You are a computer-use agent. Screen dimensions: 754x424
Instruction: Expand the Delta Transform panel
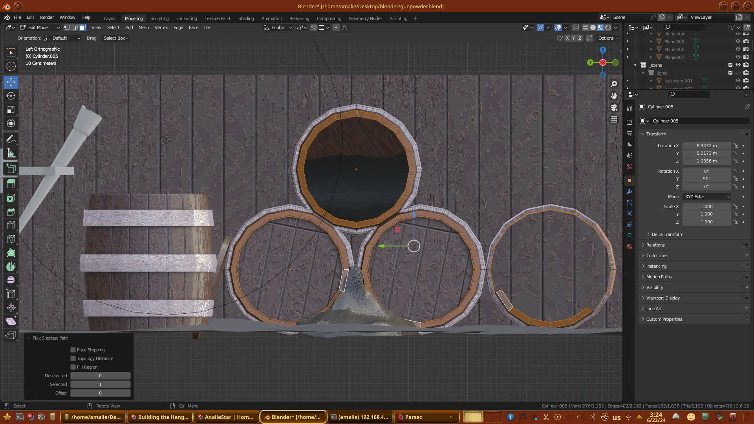tap(667, 234)
